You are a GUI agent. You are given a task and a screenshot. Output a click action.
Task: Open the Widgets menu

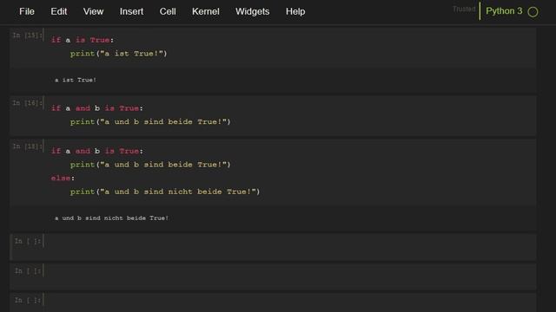253,11
